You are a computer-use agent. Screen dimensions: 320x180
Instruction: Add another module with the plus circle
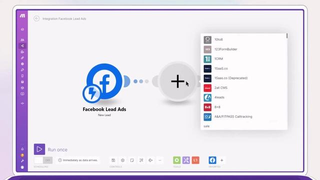click(x=177, y=81)
